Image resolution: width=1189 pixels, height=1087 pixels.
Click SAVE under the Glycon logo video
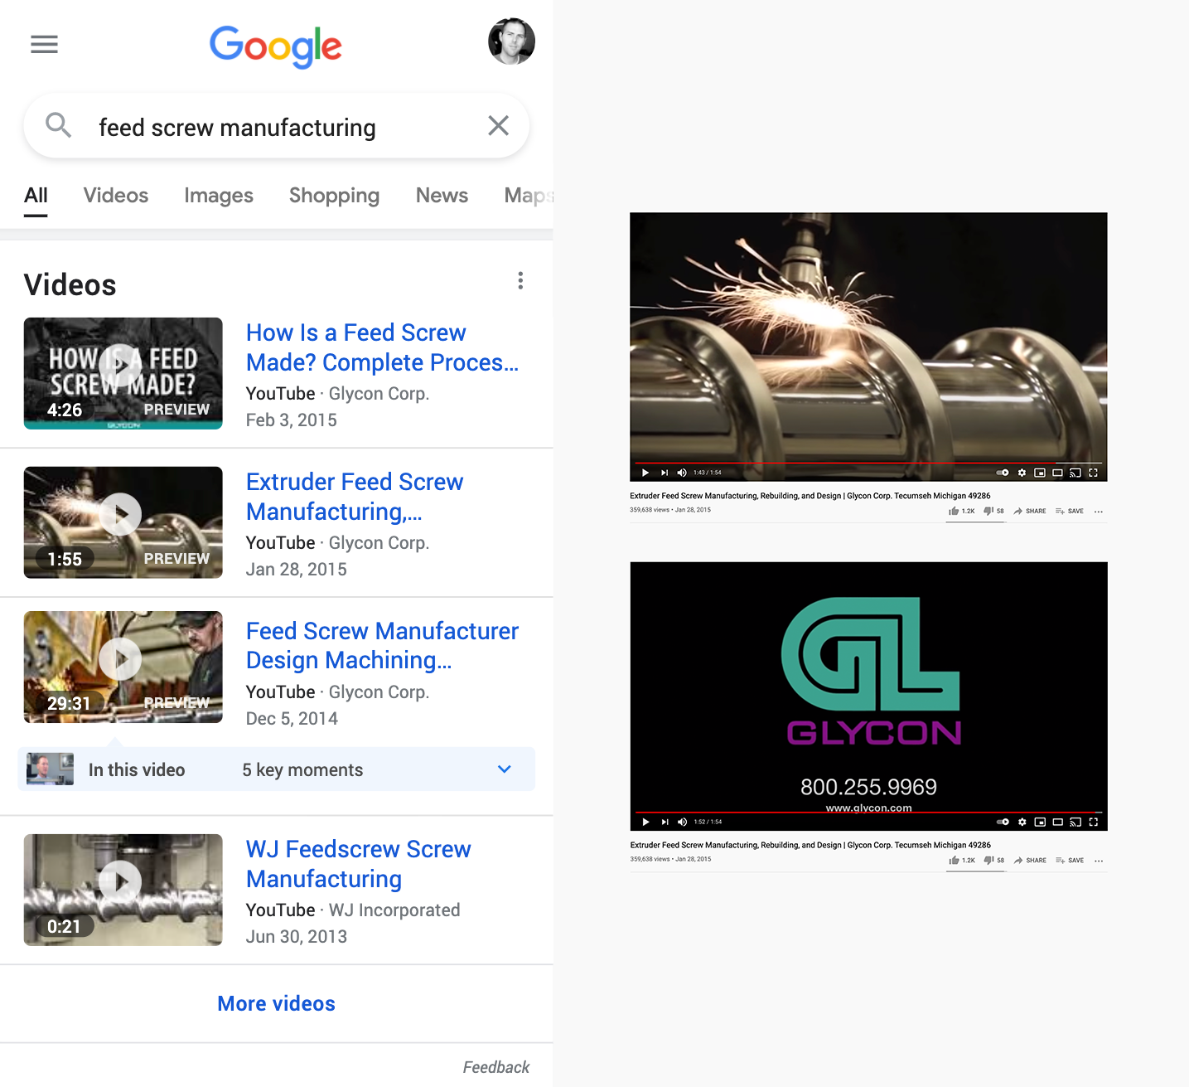[1070, 860]
